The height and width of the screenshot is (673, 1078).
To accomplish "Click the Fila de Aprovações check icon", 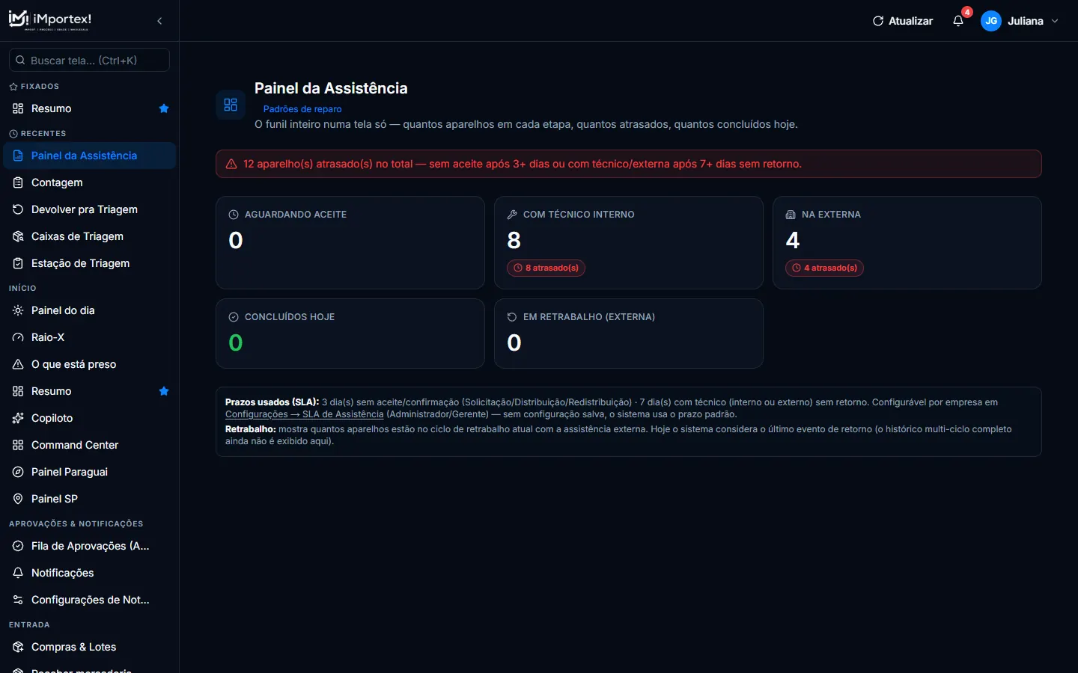I will coord(18,546).
